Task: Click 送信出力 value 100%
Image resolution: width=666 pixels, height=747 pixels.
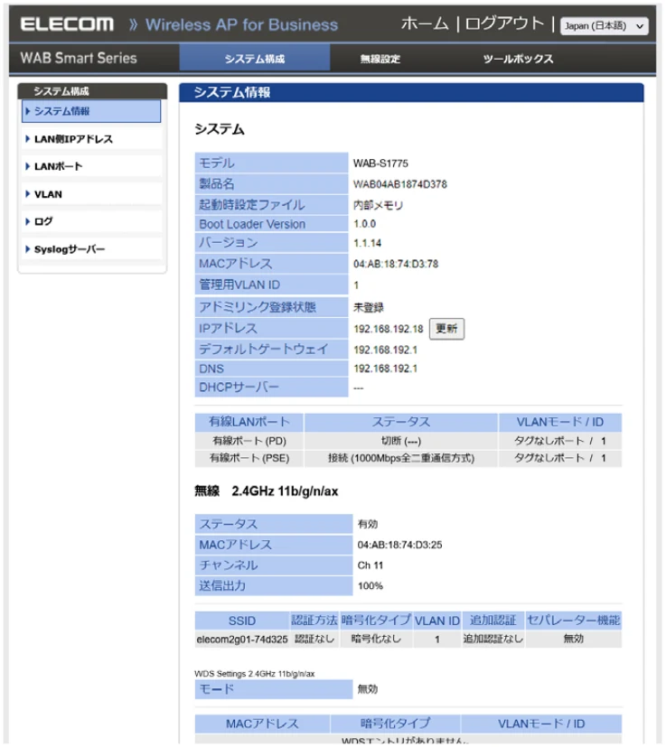Action: pyautogui.click(x=370, y=586)
